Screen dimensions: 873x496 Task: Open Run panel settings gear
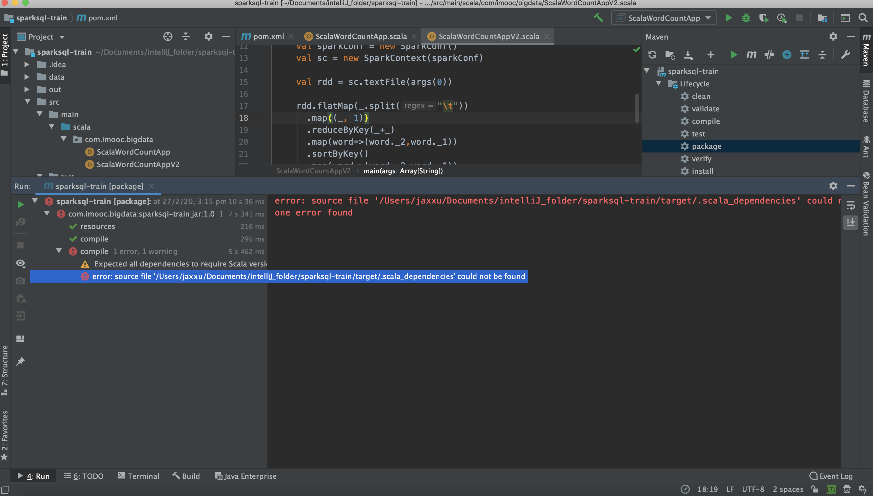(x=833, y=186)
